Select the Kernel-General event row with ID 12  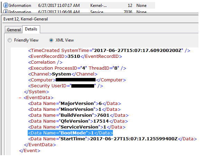coord(79,5)
